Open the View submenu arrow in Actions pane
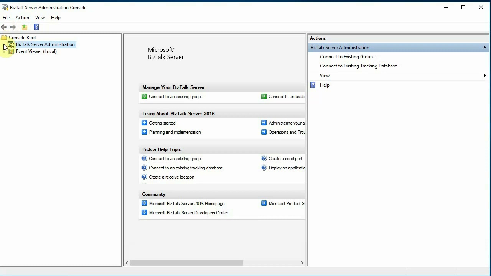Screen dimensions: 491x276 click(x=485, y=76)
